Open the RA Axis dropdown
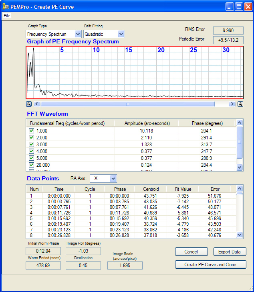 coord(113,179)
